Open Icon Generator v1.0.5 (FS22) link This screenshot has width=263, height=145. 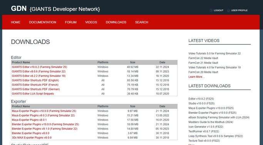point(206,127)
